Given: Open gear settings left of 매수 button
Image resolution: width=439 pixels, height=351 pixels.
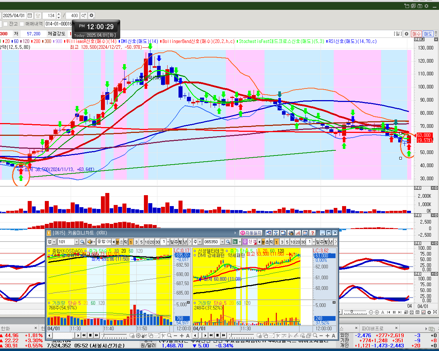Looking at the screenshot, I should (407, 34).
